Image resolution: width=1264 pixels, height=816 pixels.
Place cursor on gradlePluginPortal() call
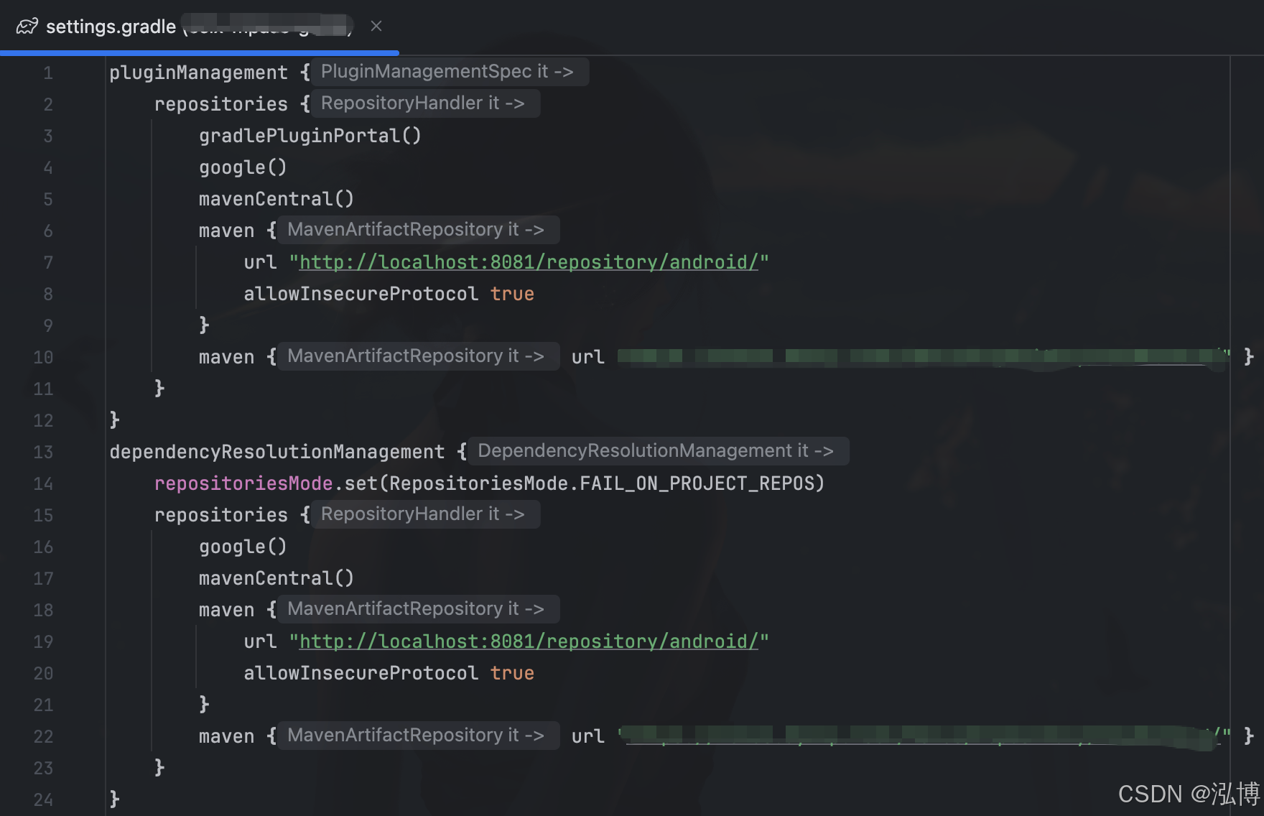[x=309, y=135]
